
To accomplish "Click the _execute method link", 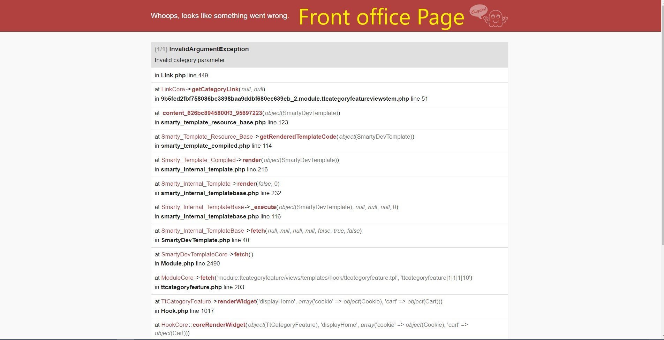I will coord(263,207).
